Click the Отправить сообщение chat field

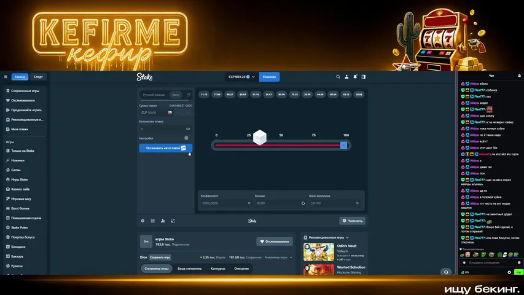click(491, 262)
